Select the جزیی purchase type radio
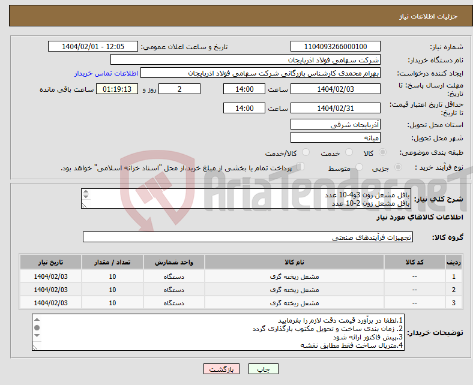The height and width of the screenshot is (385, 473). 398,167
